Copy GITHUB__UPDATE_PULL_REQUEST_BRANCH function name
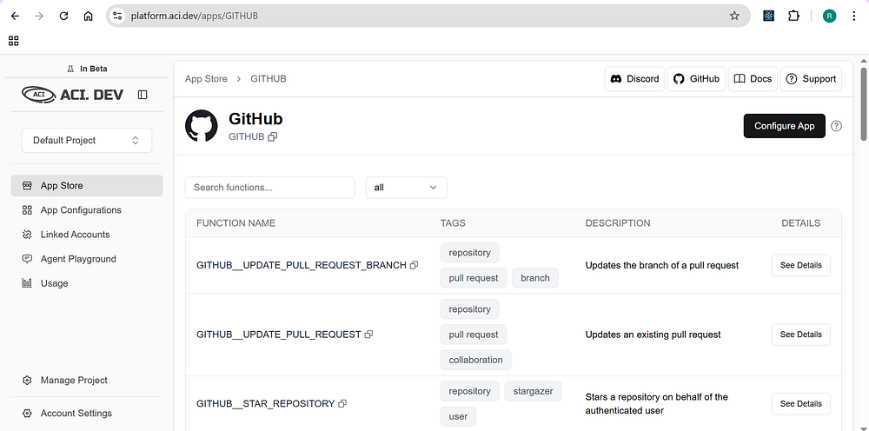The image size is (869, 431). tap(414, 265)
